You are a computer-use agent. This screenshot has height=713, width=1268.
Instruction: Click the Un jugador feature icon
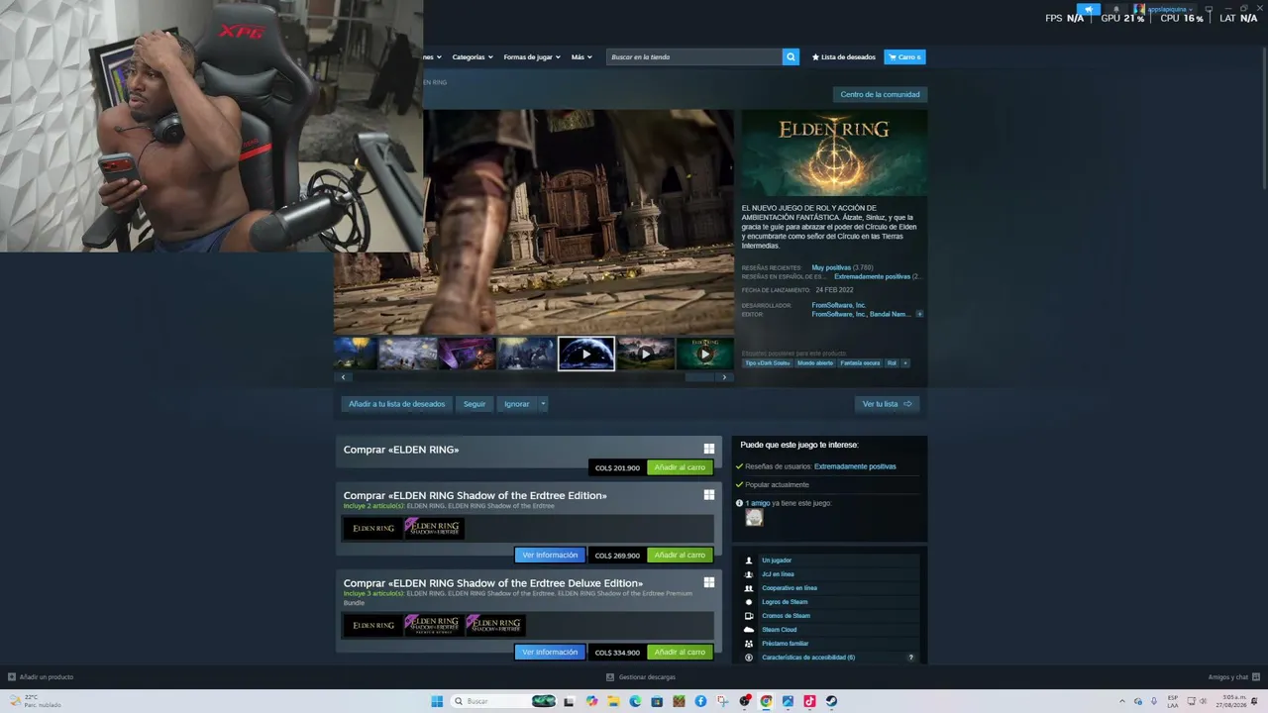pyautogui.click(x=749, y=560)
